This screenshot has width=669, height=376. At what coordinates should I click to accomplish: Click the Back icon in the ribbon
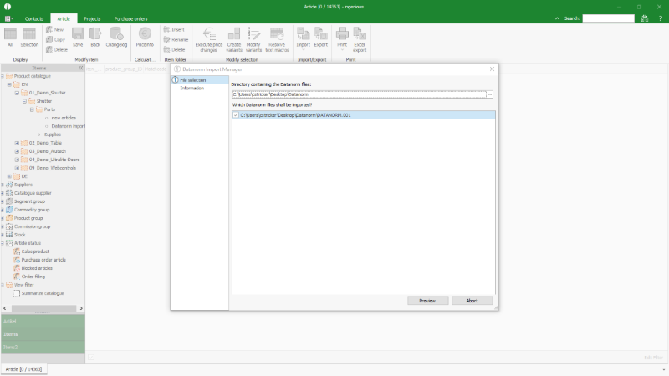click(x=95, y=37)
